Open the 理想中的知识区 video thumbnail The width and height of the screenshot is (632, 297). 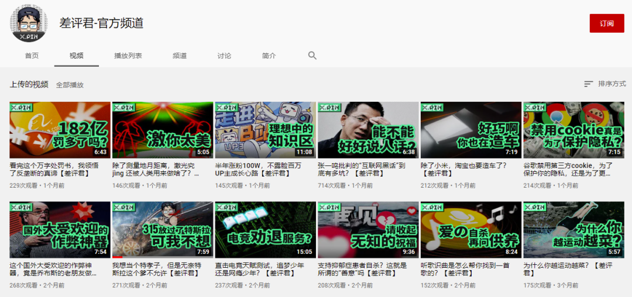point(265,130)
